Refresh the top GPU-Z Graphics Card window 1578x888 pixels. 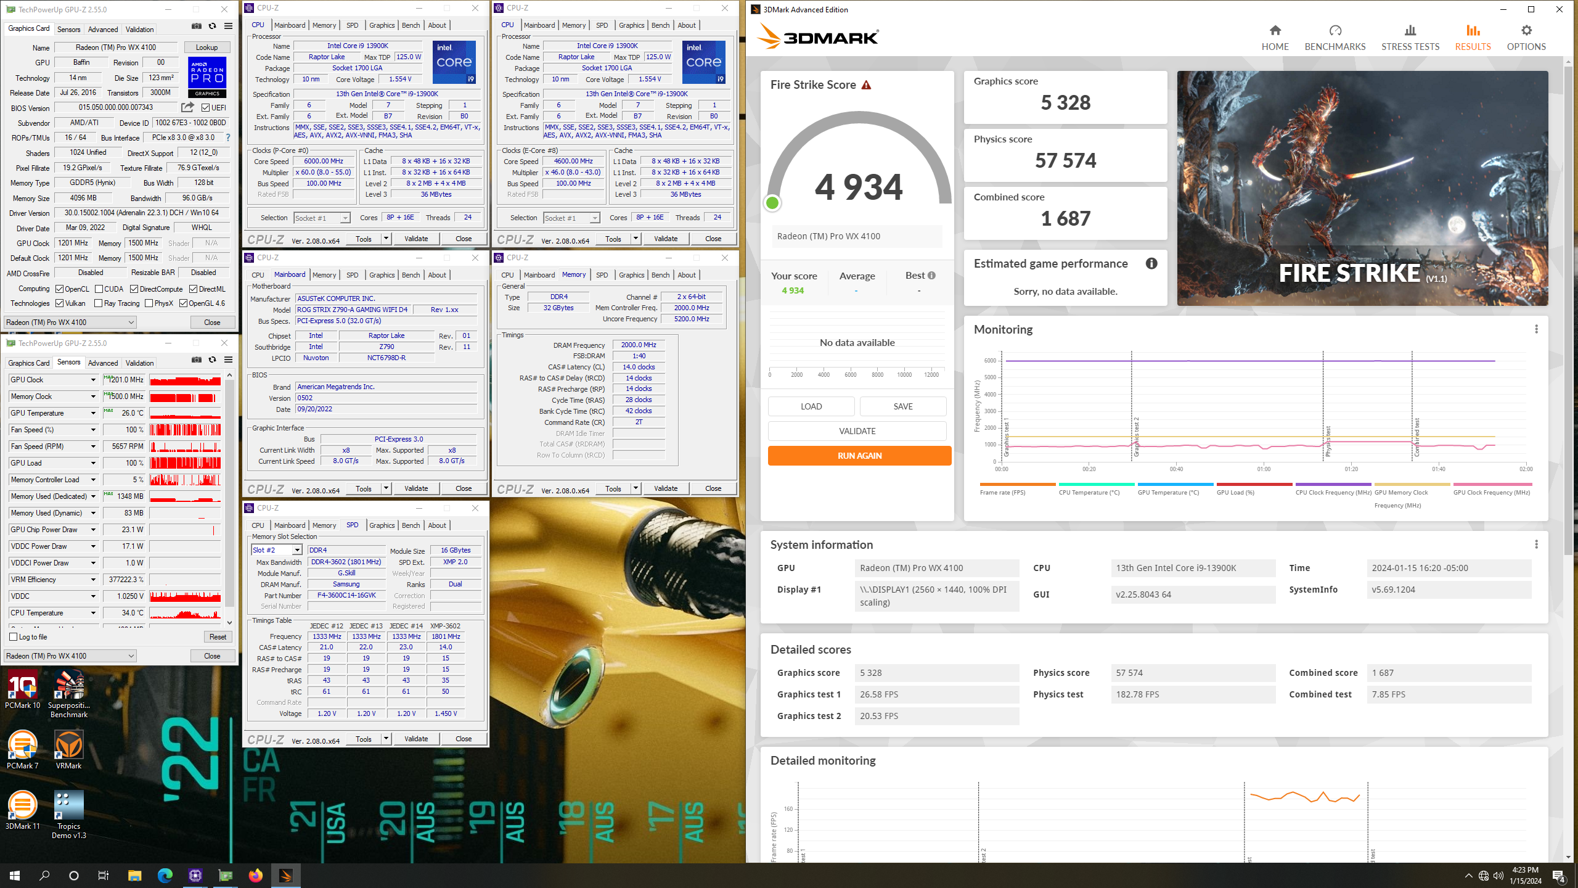point(212,27)
